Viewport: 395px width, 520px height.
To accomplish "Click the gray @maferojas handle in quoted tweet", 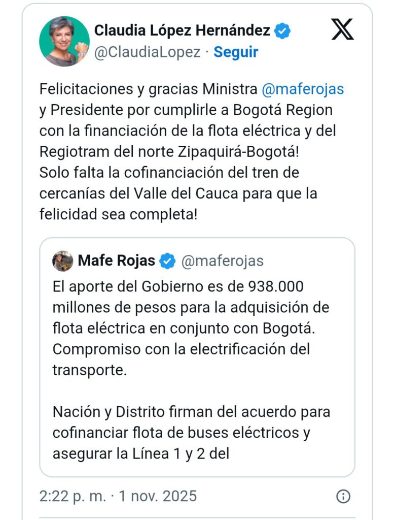I will [222, 261].
